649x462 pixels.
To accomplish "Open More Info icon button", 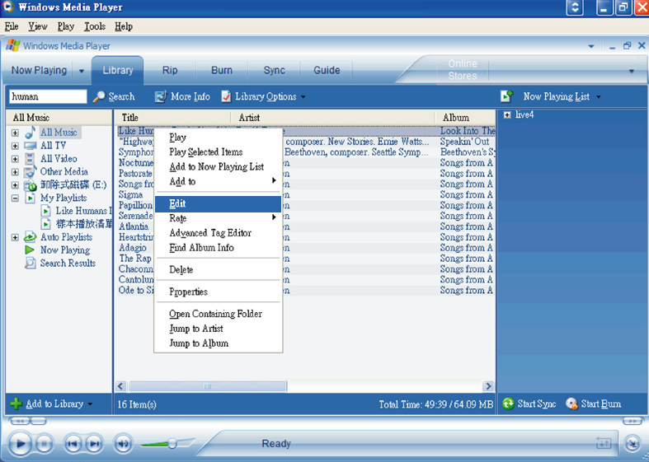I will click(x=160, y=96).
